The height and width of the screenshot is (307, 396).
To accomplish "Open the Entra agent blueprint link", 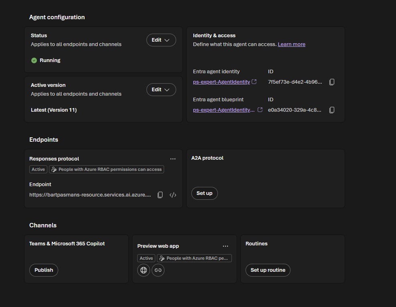I will pos(224,110).
